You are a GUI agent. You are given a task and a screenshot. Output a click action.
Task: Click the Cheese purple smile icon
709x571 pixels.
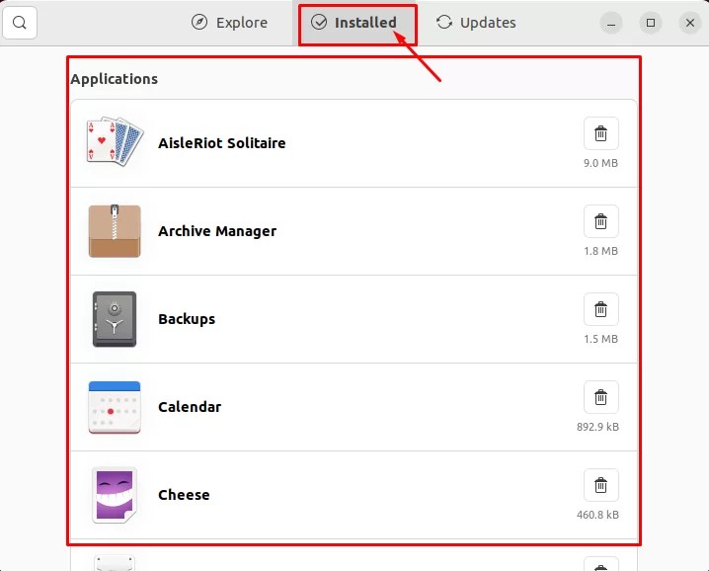(115, 495)
